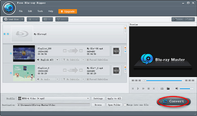Expand the Load Disc dropdown arrow

coord(22,19)
